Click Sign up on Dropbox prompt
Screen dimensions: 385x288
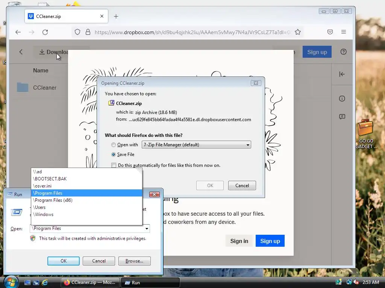click(270, 241)
